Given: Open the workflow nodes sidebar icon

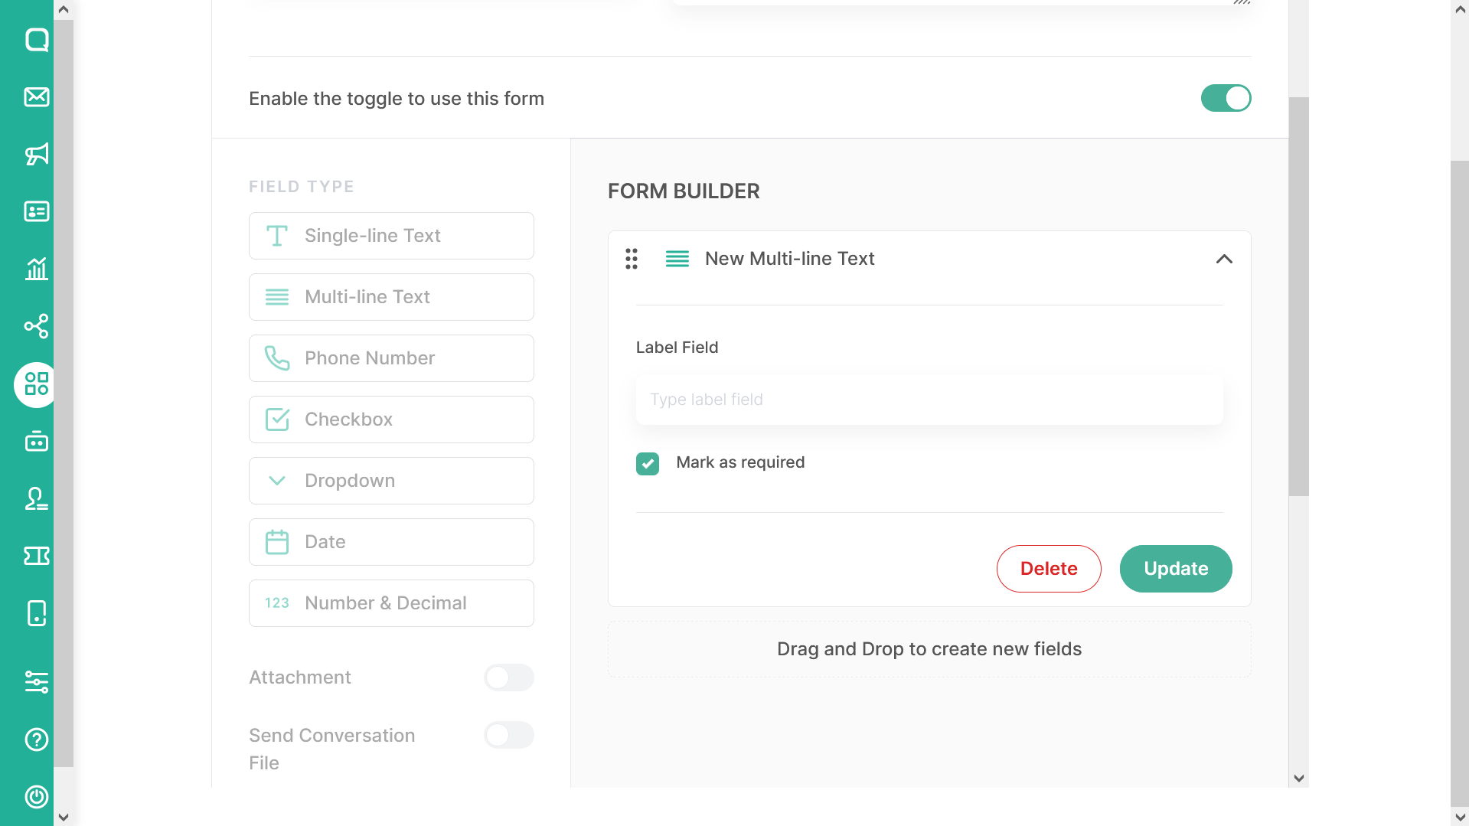Looking at the screenshot, I should coord(36,326).
